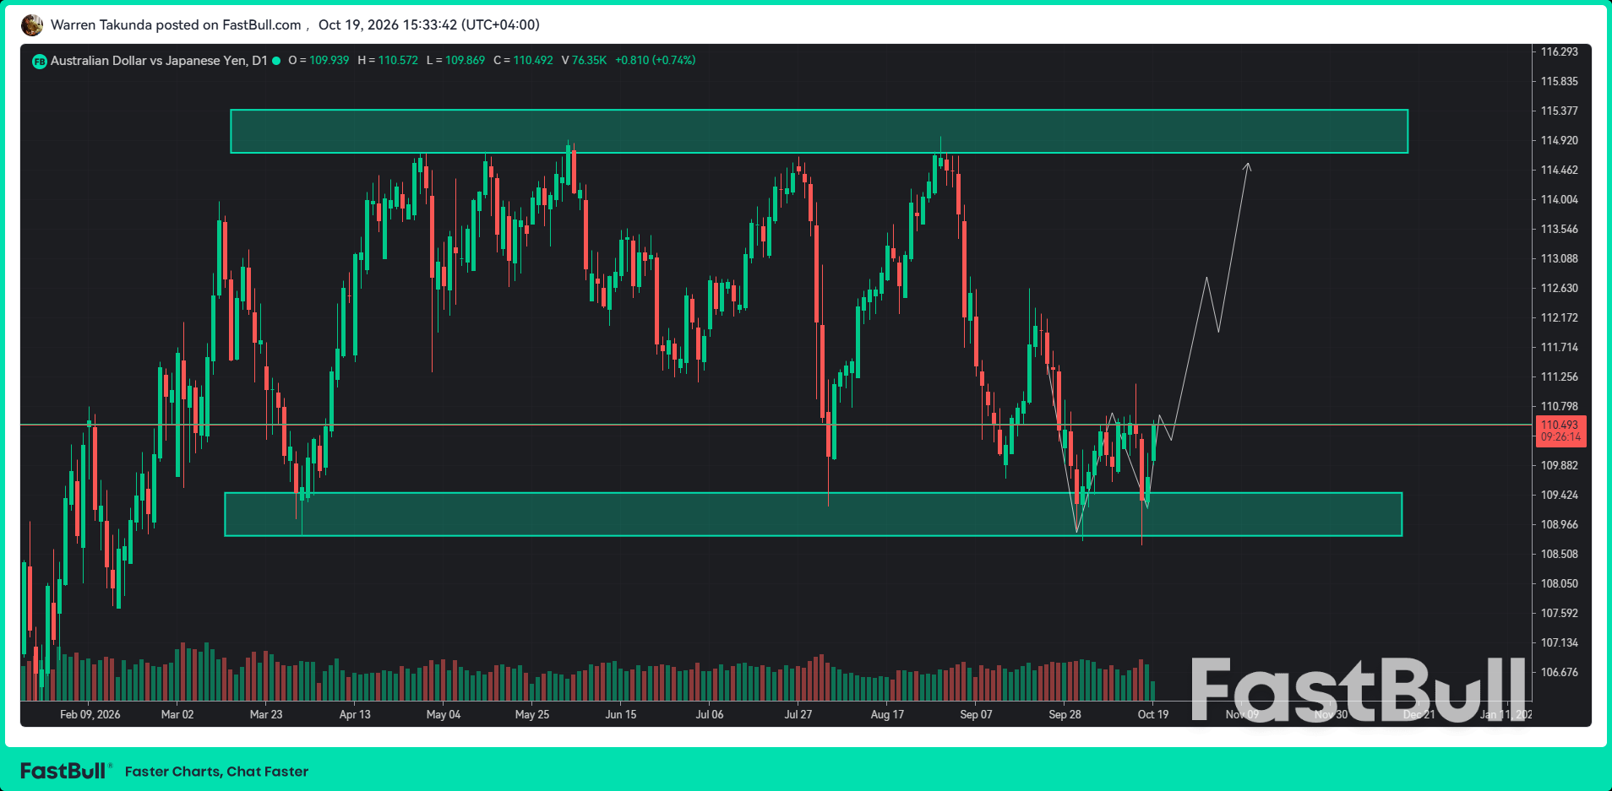The width and height of the screenshot is (1612, 791).
Task: Click the May 25 date axis label
Action: pyautogui.click(x=532, y=714)
